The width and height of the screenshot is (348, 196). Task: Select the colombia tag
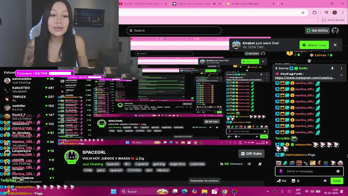click(197, 164)
